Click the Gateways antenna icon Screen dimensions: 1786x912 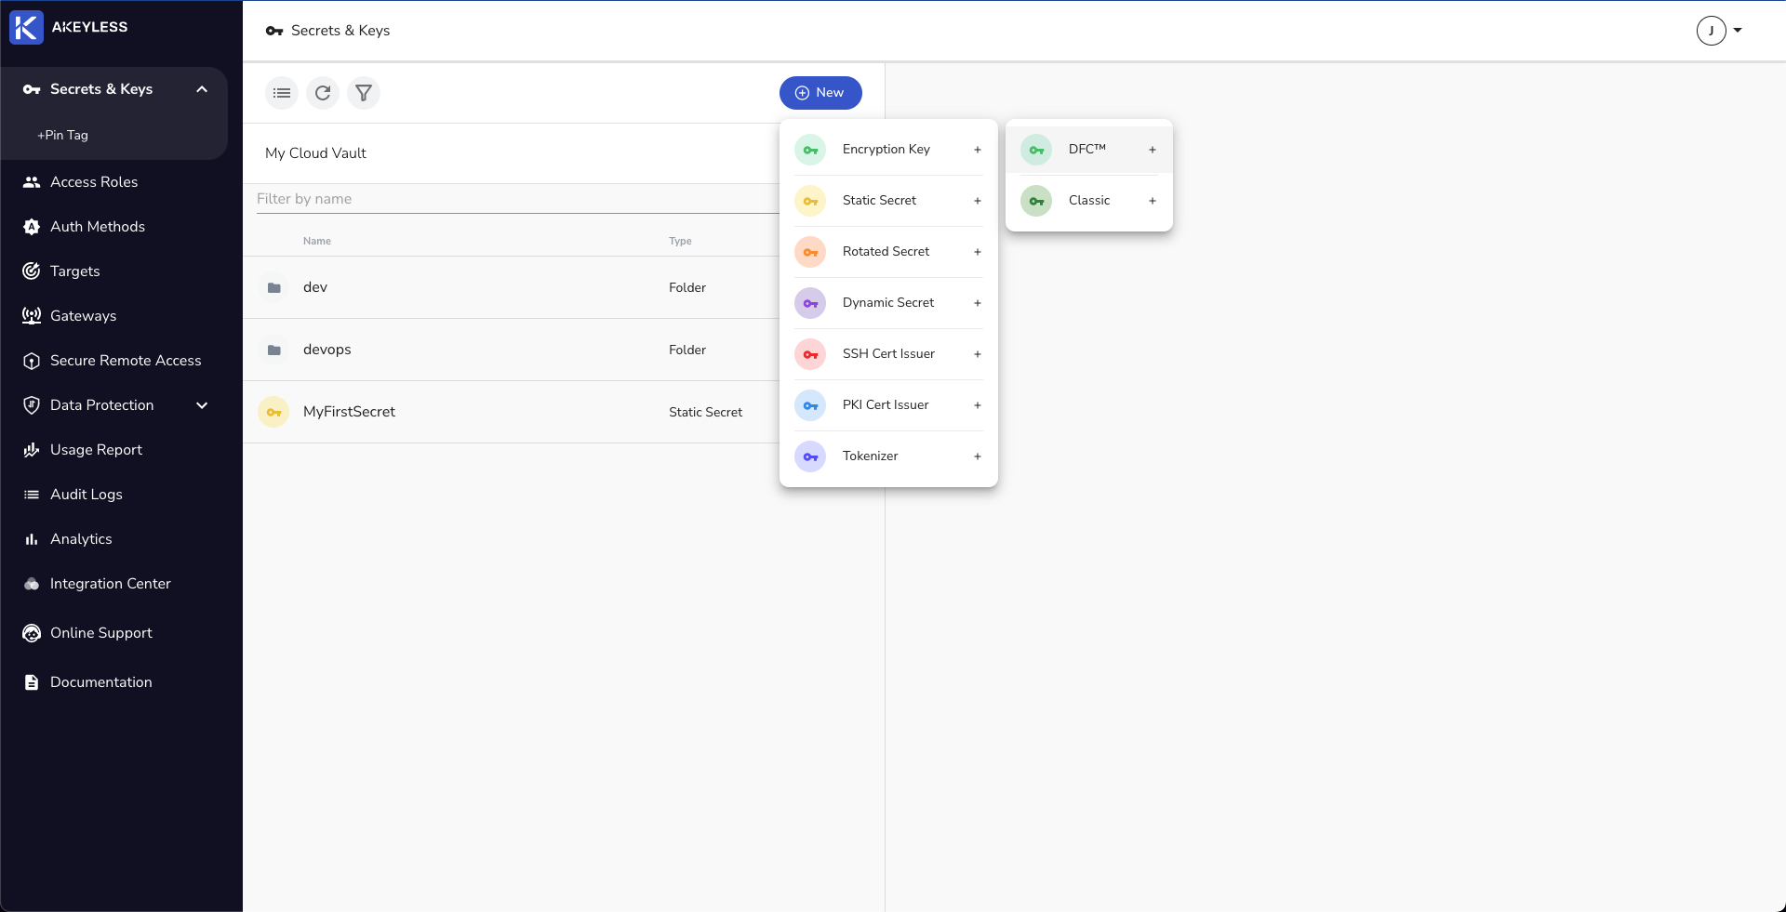[x=32, y=316]
